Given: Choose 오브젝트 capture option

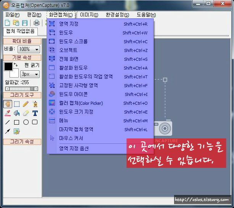Looking at the screenshot, I should point(100,50).
